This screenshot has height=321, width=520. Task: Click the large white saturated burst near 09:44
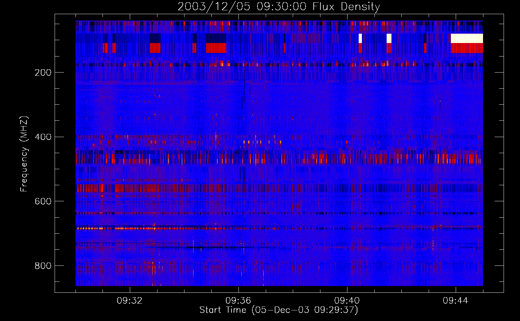coord(467,38)
